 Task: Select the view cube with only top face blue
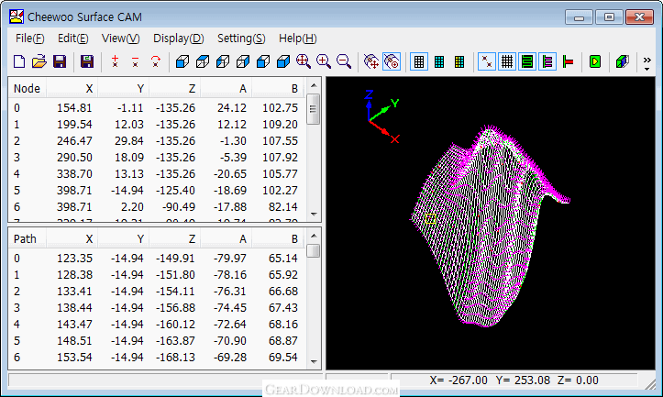pyautogui.click(x=203, y=61)
